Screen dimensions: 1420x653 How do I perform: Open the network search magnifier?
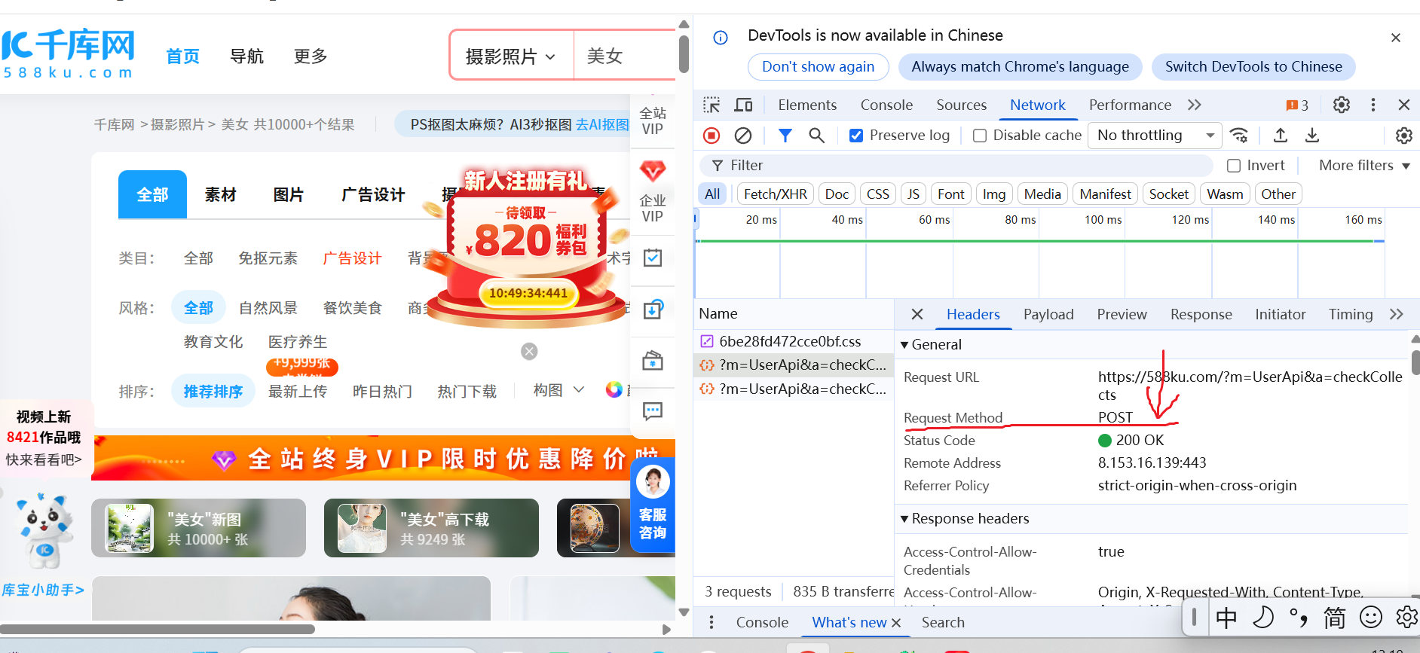(817, 136)
